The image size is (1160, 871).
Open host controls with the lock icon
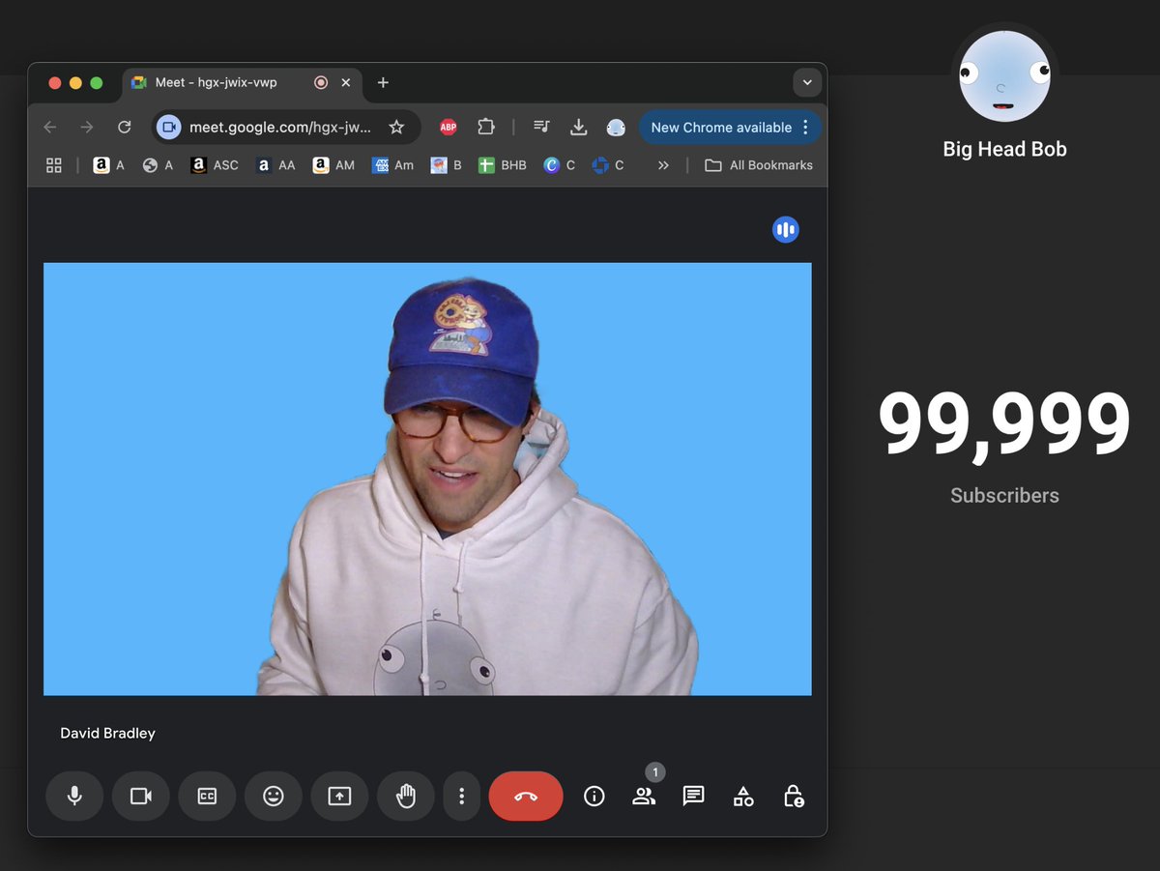point(793,796)
